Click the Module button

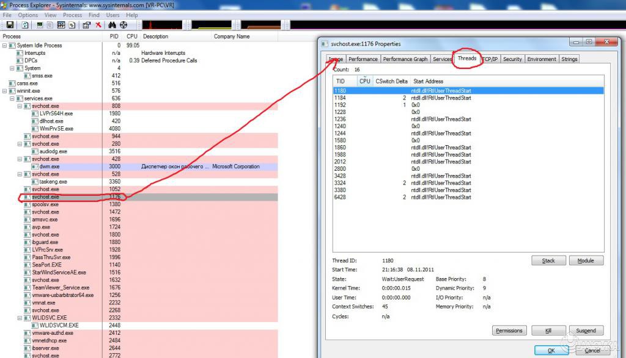pyautogui.click(x=586, y=260)
